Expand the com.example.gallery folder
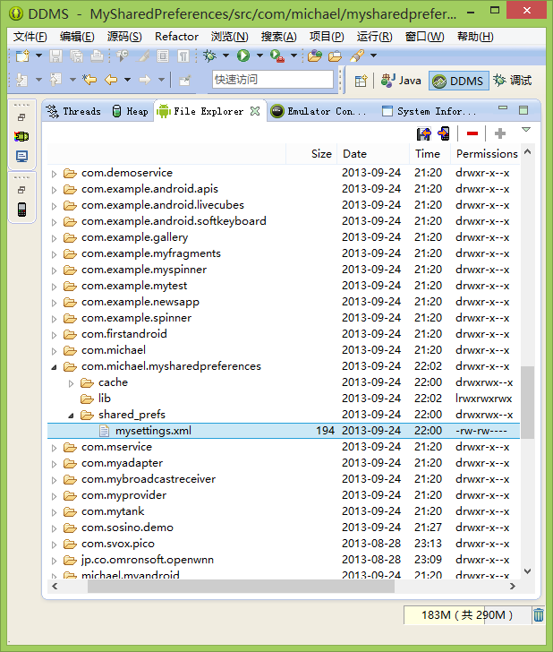This screenshot has height=652, width=553. (54, 238)
